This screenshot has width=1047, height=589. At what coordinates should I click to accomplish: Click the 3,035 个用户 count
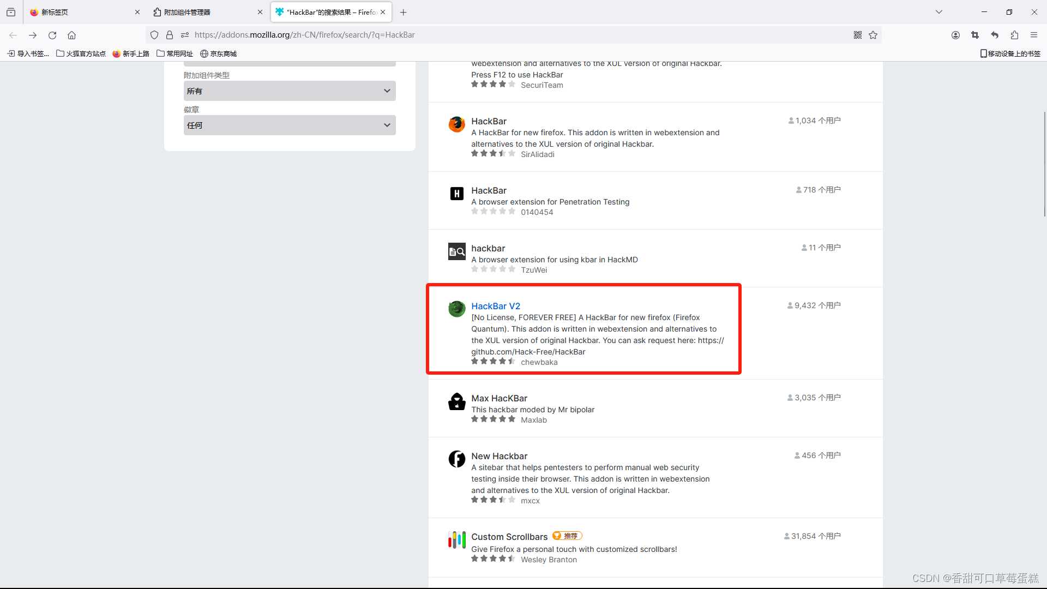pyautogui.click(x=814, y=398)
